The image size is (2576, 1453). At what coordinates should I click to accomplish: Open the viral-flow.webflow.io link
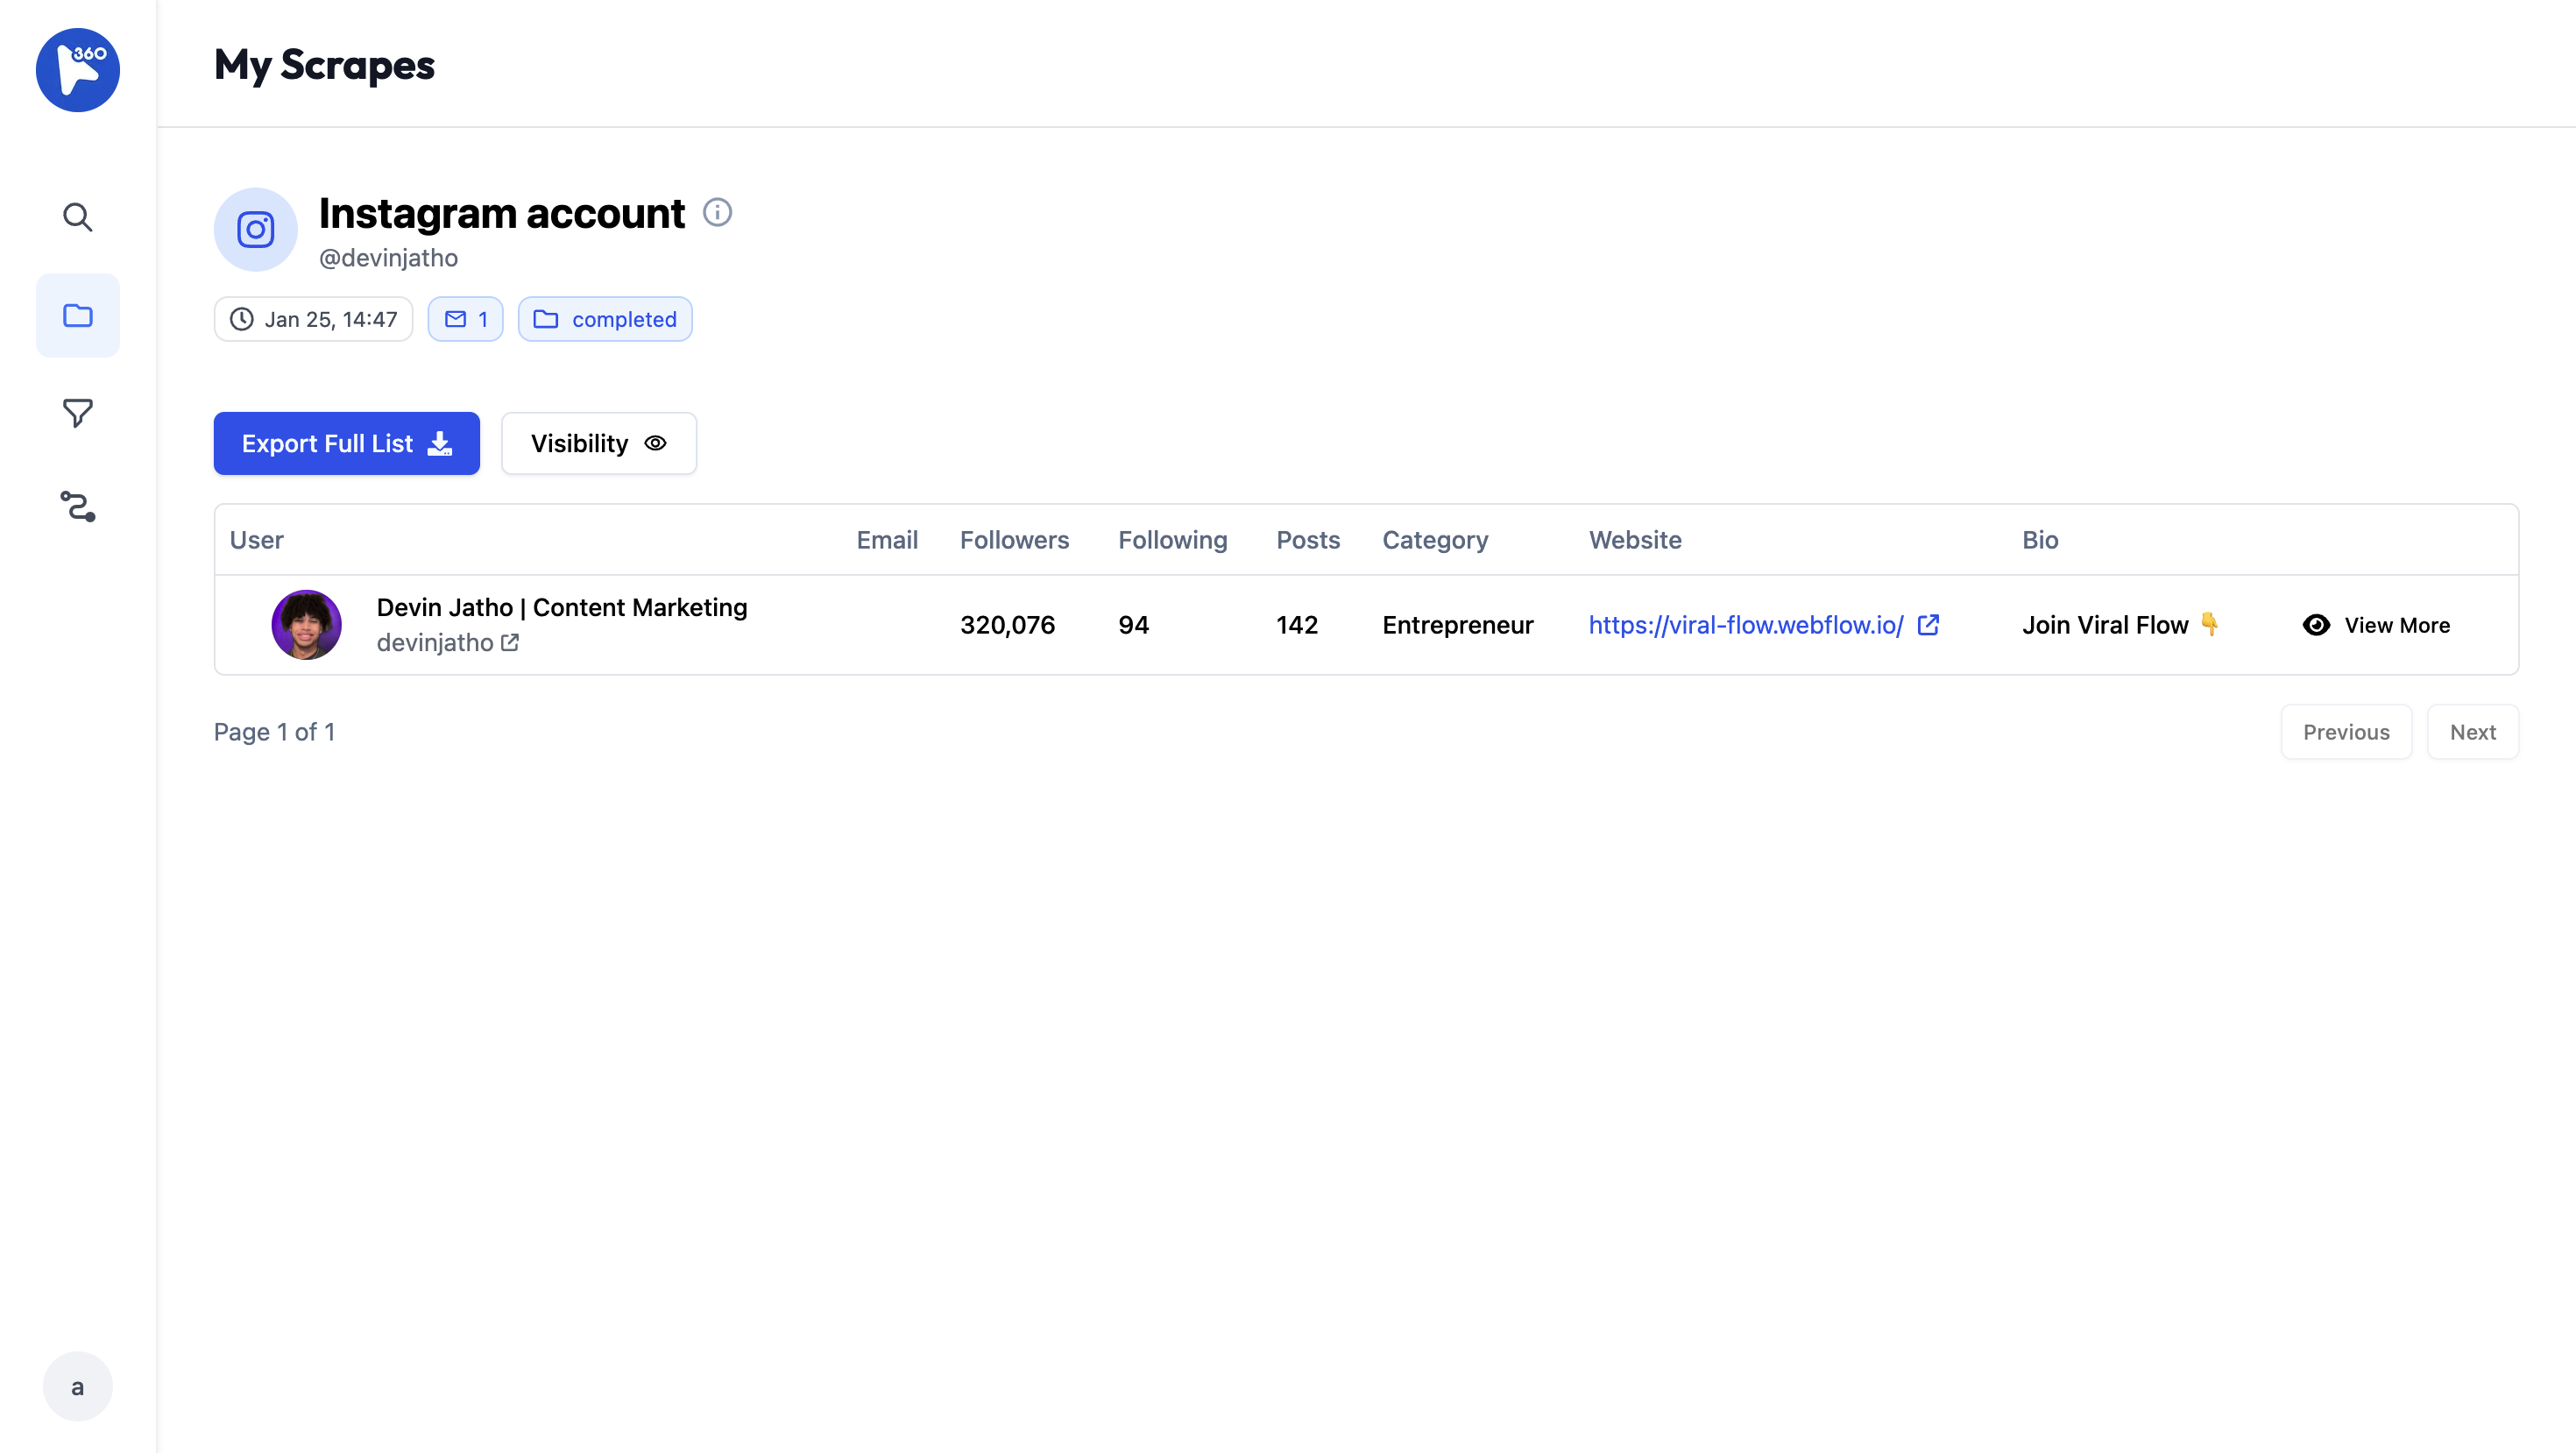(1745, 625)
